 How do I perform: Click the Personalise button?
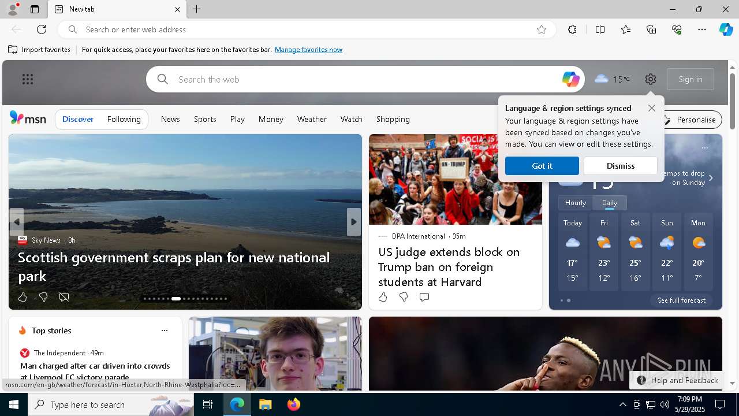[691, 120]
